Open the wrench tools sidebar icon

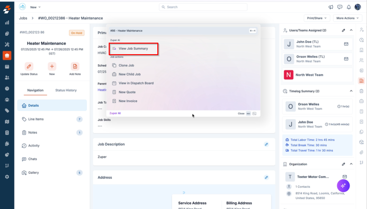[x=7, y=45]
